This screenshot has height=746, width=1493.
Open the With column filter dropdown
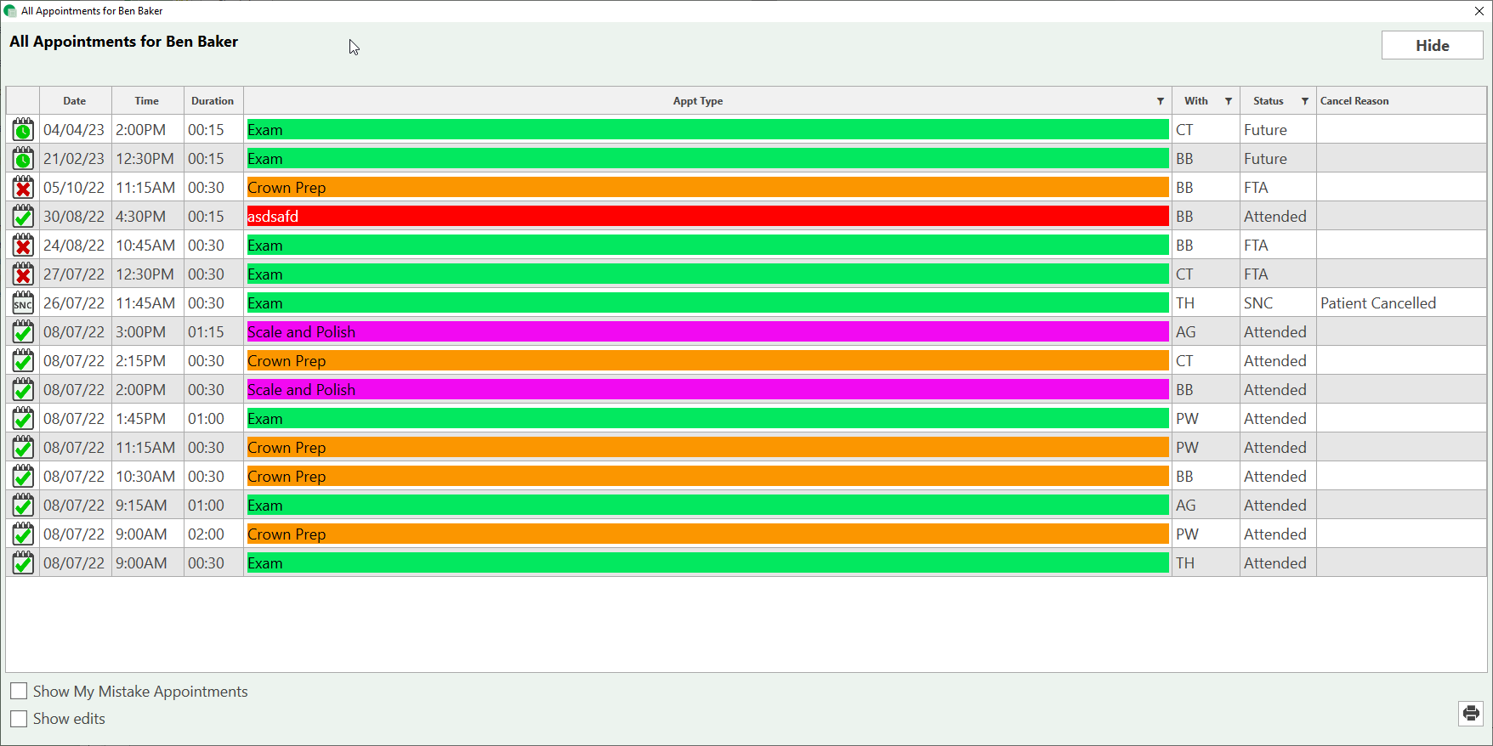click(1228, 101)
